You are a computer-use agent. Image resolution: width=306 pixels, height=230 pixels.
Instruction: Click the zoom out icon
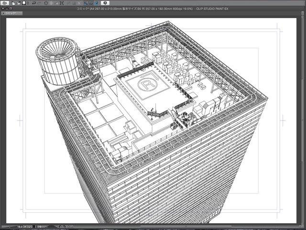(25, 227)
